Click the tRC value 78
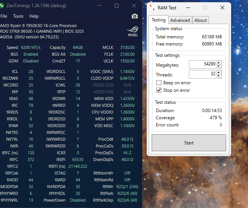Screen dimensions: 248x208 (x=31, y=105)
